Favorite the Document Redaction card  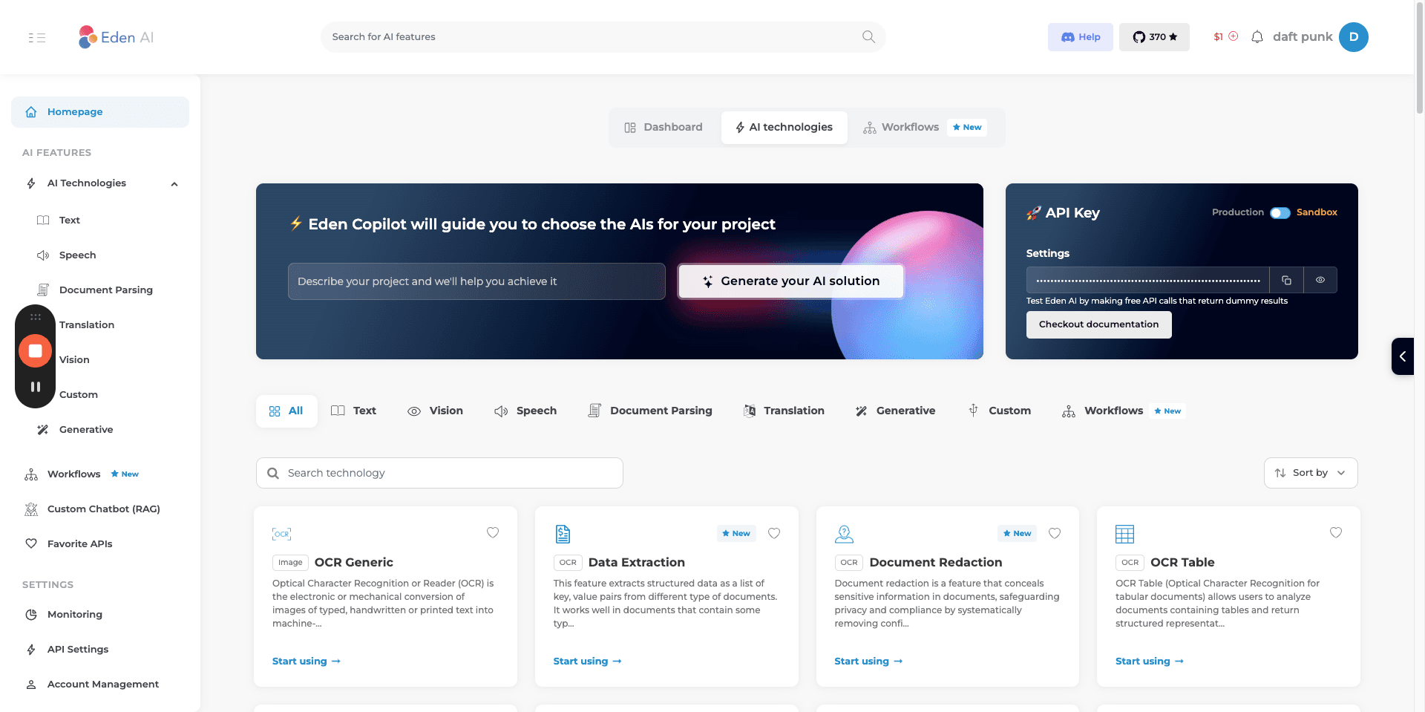click(1055, 533)
